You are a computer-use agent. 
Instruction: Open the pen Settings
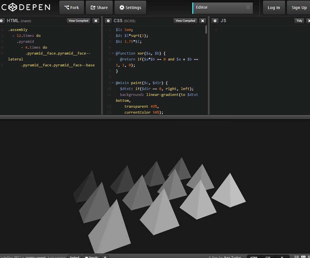click(130, 7)
